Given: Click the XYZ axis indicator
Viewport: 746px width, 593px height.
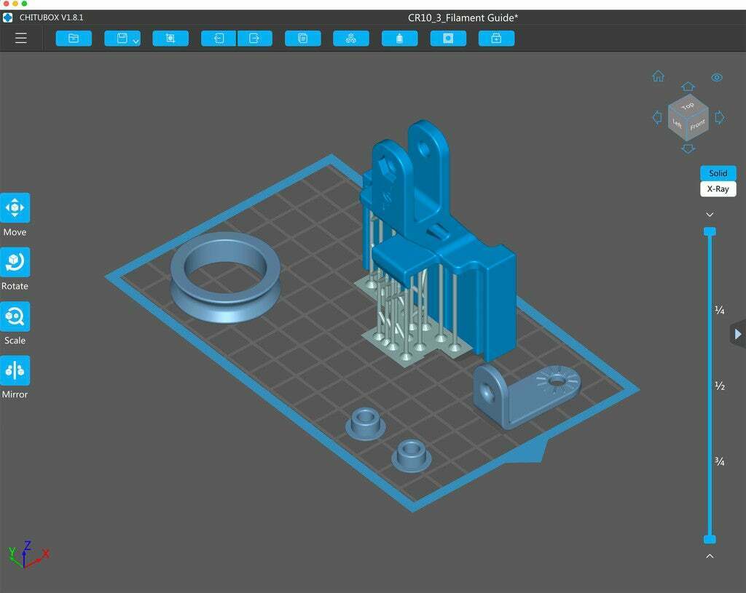Looking at the screenshot, I should coord(28,555).
